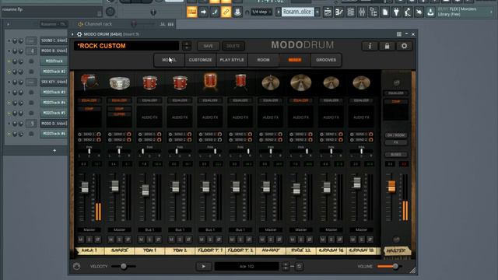This screenshot has width=498, height=280.
Task: Open MODO DRUM settings gear
Action: point(404,46)
